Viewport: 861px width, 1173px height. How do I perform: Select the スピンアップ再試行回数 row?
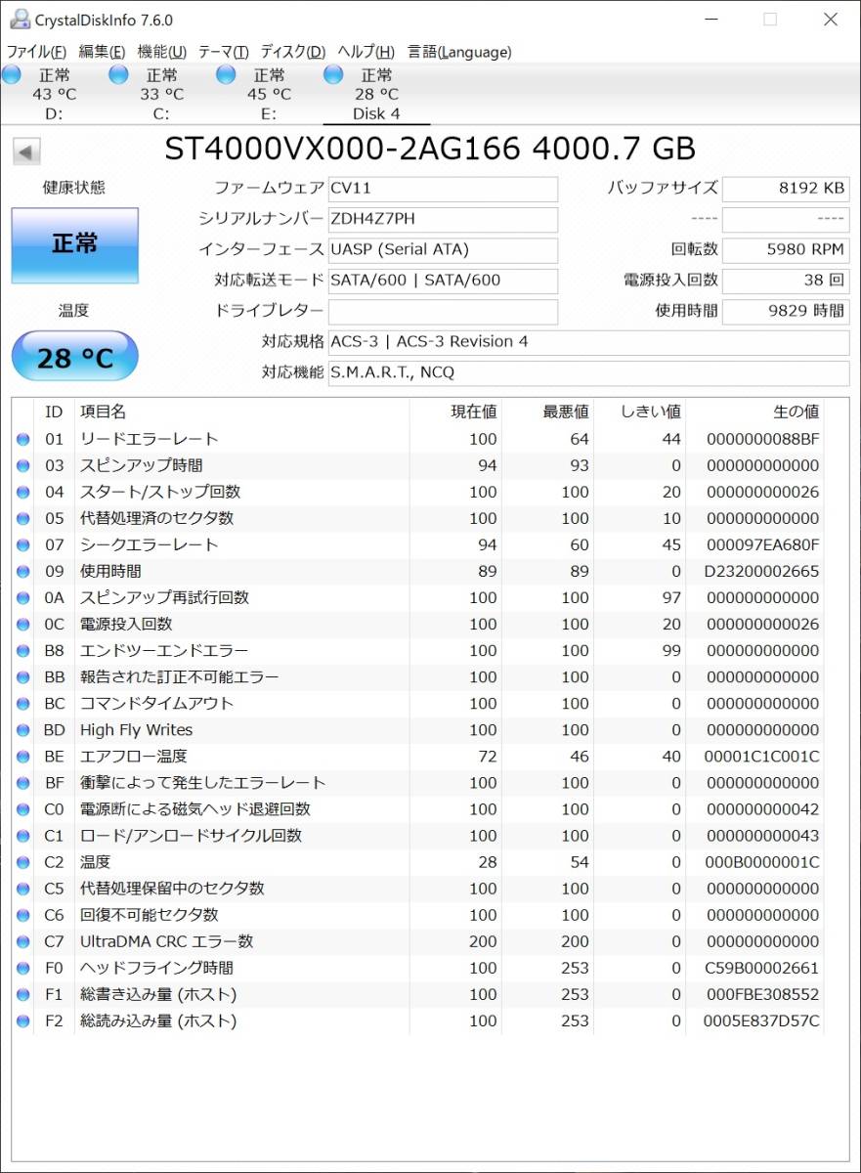click(417, 598)
